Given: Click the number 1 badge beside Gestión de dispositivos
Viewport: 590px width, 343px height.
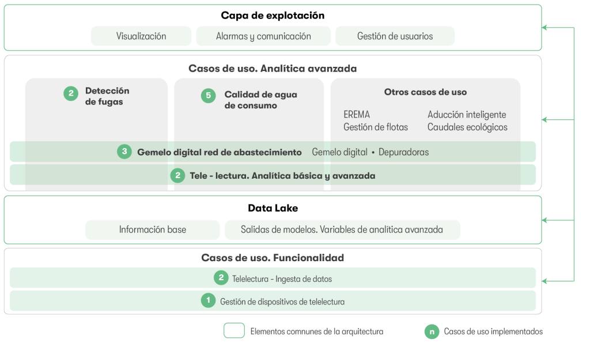Looking at the screenshot, I should (x=208, y=300).
